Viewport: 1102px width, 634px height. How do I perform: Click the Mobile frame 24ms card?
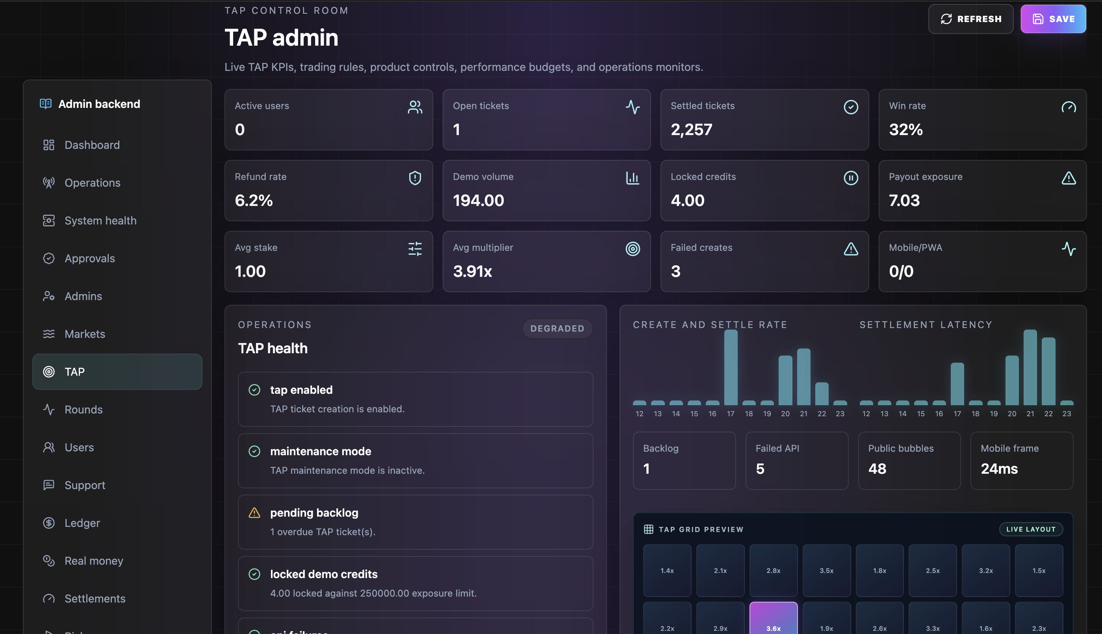tap(1022, 461)
